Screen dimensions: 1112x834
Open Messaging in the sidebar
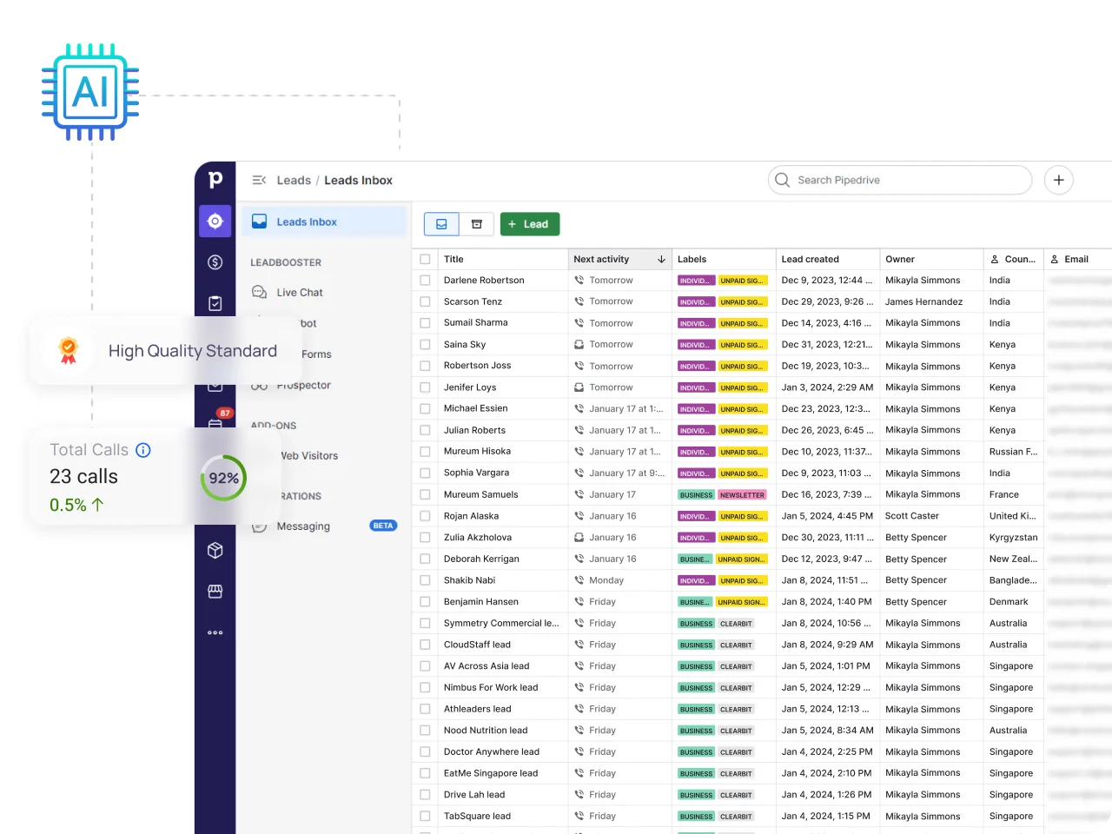click(x=303, y=526)
